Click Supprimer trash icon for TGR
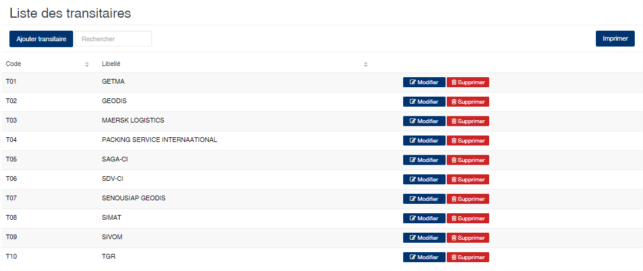Viewport: 643px width, 271px height. coord(454,257)
